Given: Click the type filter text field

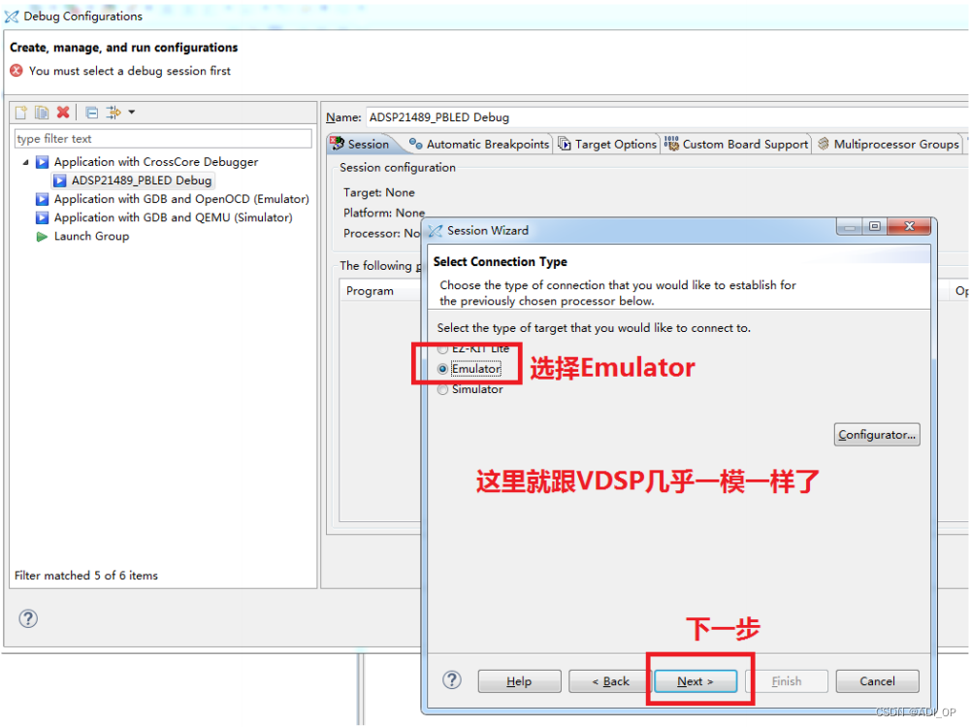Looking at the screenshot, I should click(163, 139).
